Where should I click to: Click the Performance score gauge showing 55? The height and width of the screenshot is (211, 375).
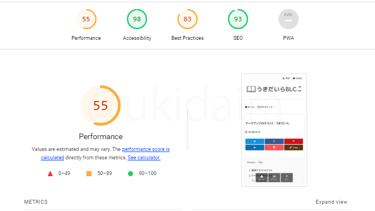pos(86,19)
